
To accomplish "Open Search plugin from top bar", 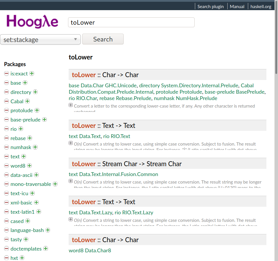I will coord(211,6).
